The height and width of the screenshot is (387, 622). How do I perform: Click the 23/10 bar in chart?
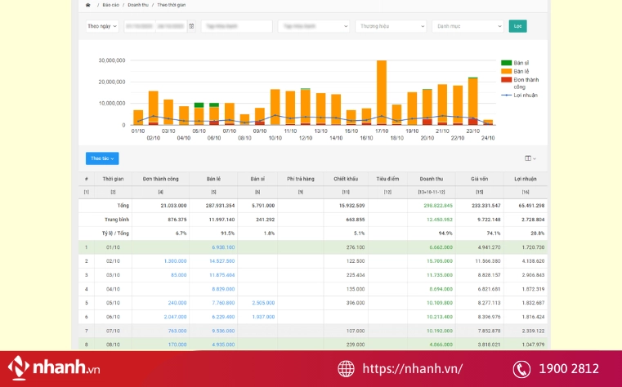473,101
